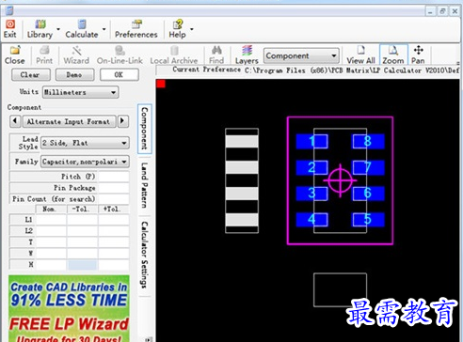463x342 pixels.
Task: Click the Help question mark icon
Action: tap(178, 24)
